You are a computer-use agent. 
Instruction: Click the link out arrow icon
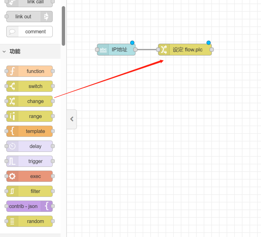[46, 17]
